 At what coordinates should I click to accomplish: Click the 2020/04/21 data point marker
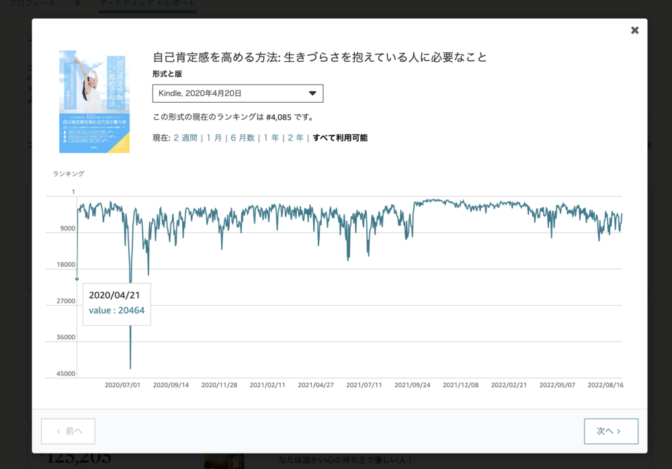click(x=77, y=279)
